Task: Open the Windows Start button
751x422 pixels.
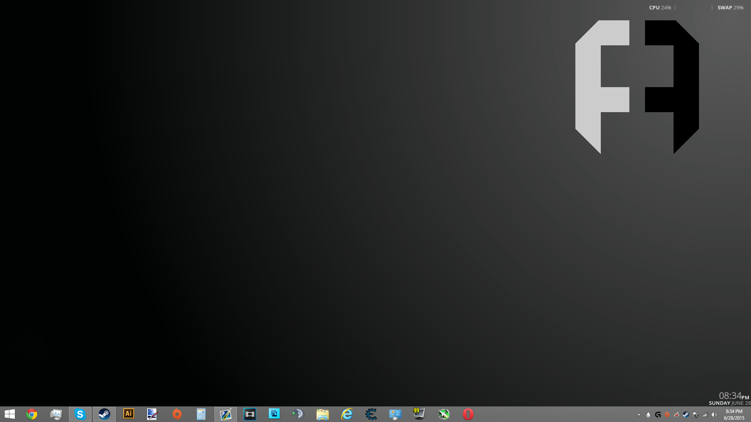Action: point(10,414)
